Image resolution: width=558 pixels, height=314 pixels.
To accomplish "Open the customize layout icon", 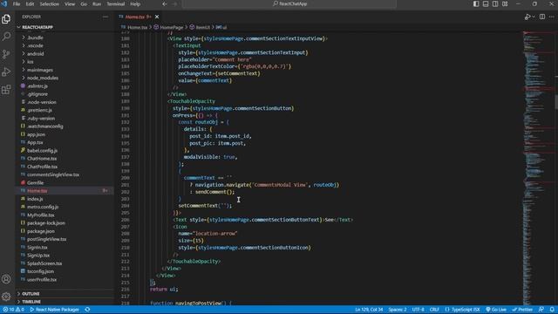I will click(x=505, y=3).
